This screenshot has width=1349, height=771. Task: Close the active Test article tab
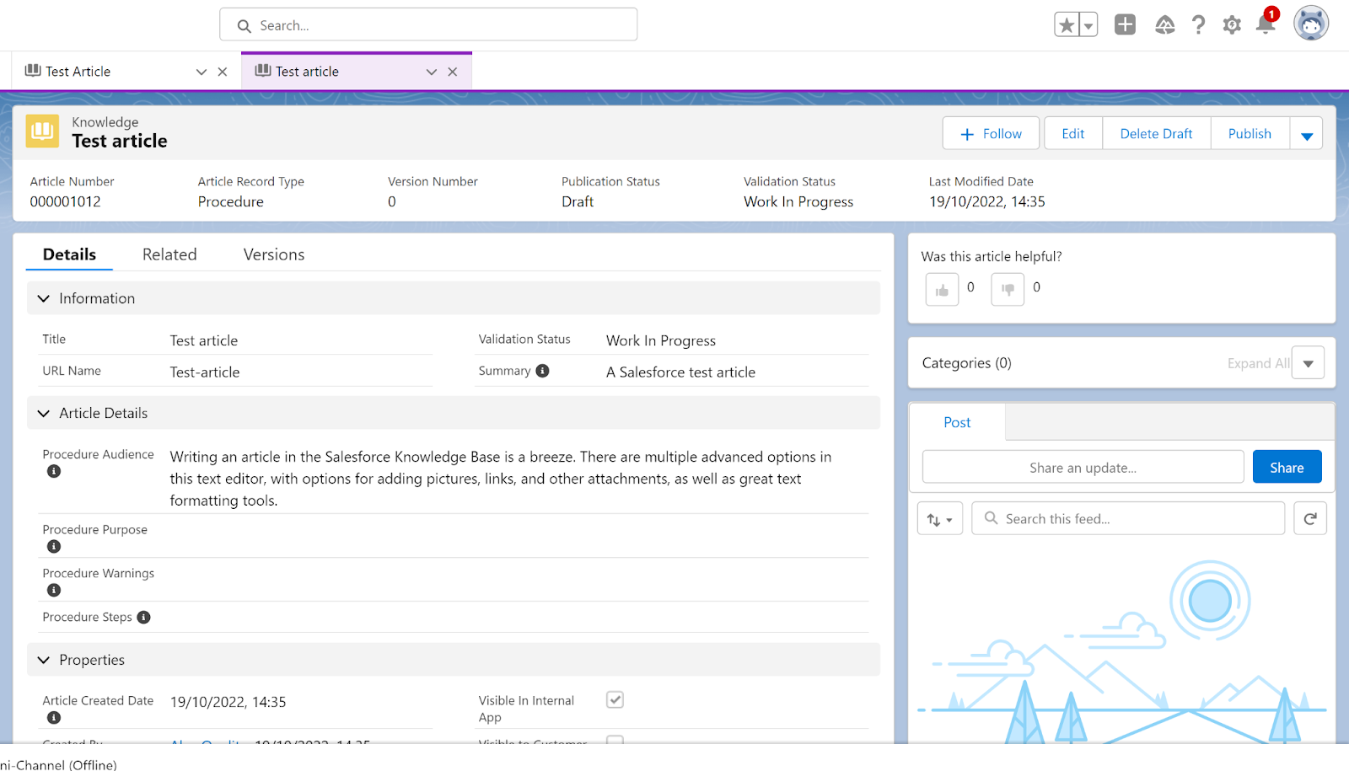pyautogui.click(x=453, y=72)
